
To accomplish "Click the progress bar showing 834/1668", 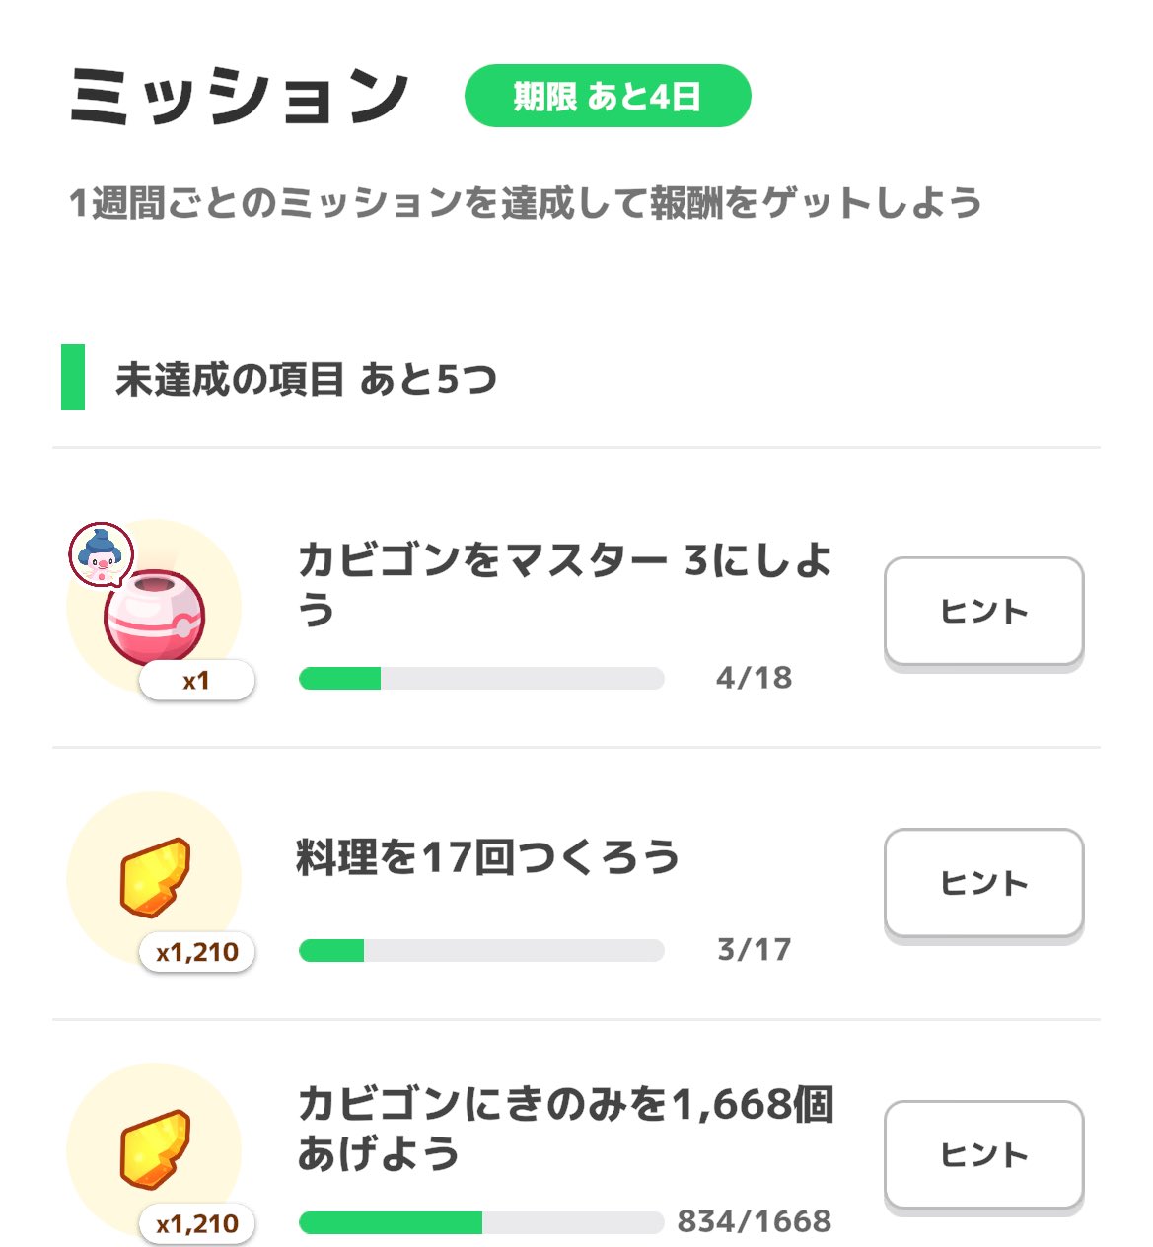I will (x=481, y=1222).
